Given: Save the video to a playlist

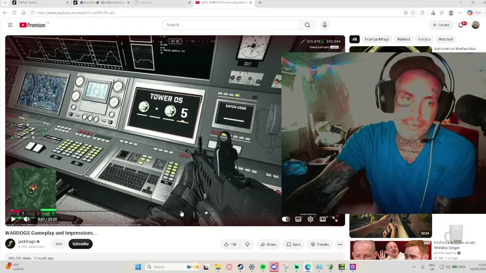Looking at the screenshot, I should coord(293,245).
